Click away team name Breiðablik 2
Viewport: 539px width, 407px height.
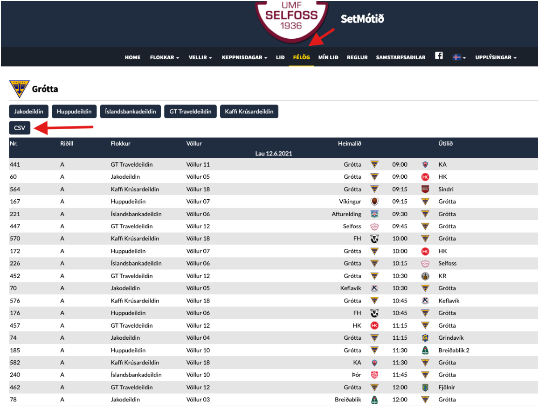(454, 350)
